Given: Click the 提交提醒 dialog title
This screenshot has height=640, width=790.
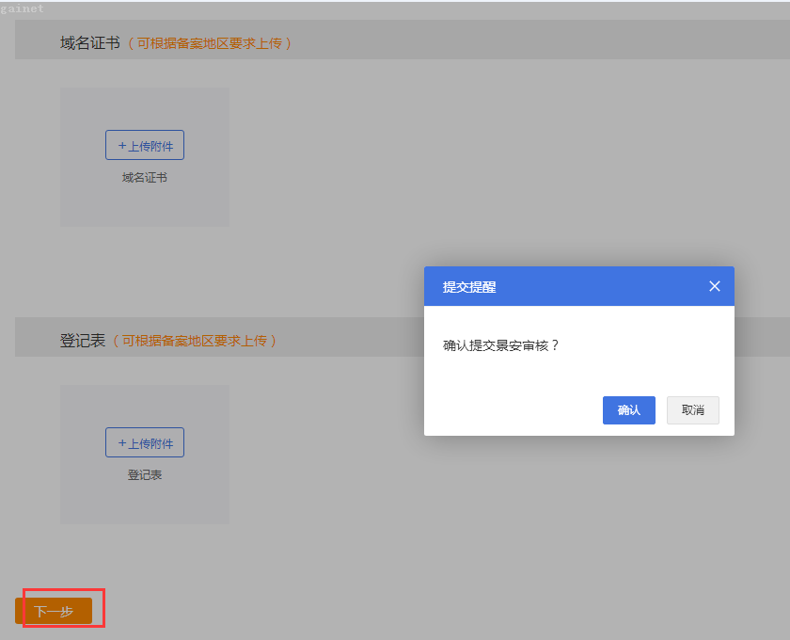Looking at the screenshot, I should coord(469,287).
